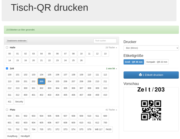The image size is (180, 139).
Task: Select label size Groß · QR 36 mm
Action: (x=134, y=62)
